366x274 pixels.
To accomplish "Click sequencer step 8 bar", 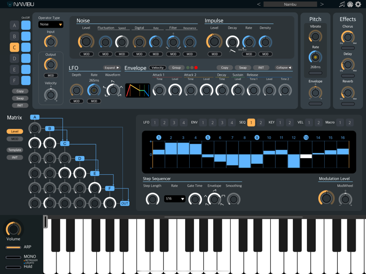I will point(245,161).
